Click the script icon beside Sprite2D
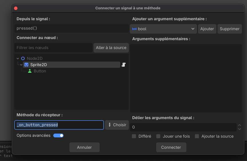The height and width of the screenshot is (161, 247). coord(124,65)
